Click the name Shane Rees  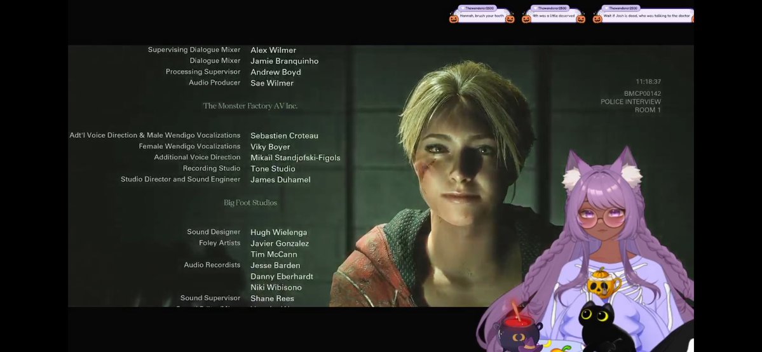pyautogui.click(x=272, y=299)
